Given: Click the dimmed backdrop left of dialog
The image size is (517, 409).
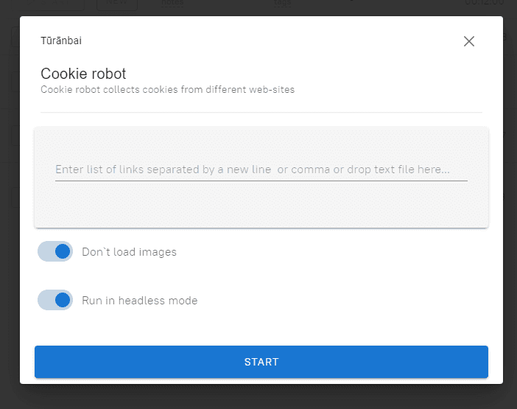Looking at the screenshot, I should point(9,221).
